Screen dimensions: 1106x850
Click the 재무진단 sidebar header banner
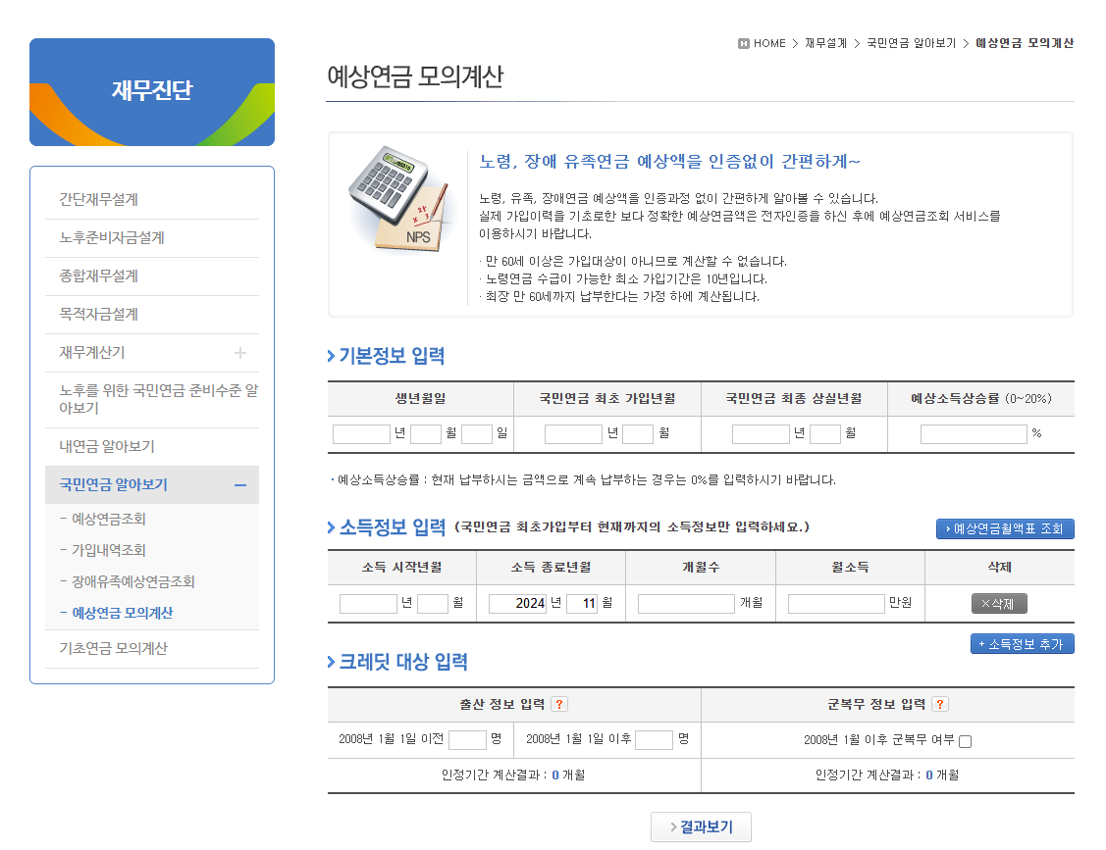coord(151,92)
